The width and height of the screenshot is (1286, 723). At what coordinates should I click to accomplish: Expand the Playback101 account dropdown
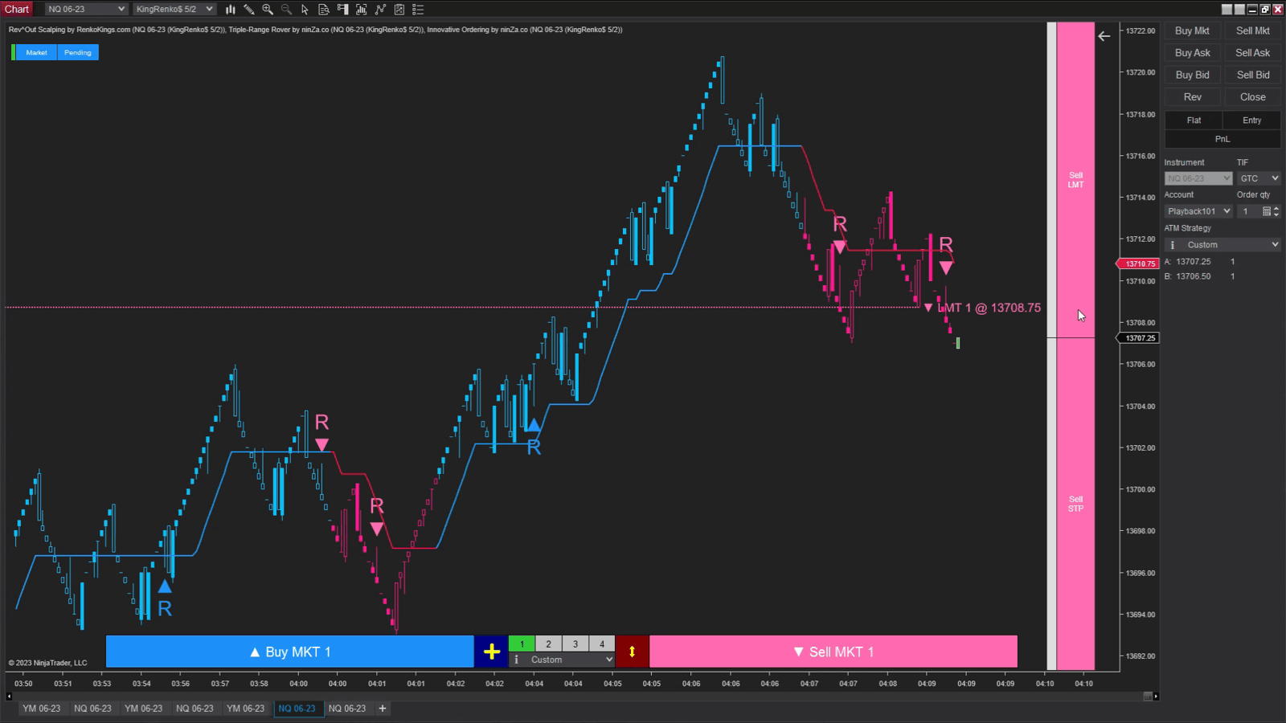tap(1198, 211)
